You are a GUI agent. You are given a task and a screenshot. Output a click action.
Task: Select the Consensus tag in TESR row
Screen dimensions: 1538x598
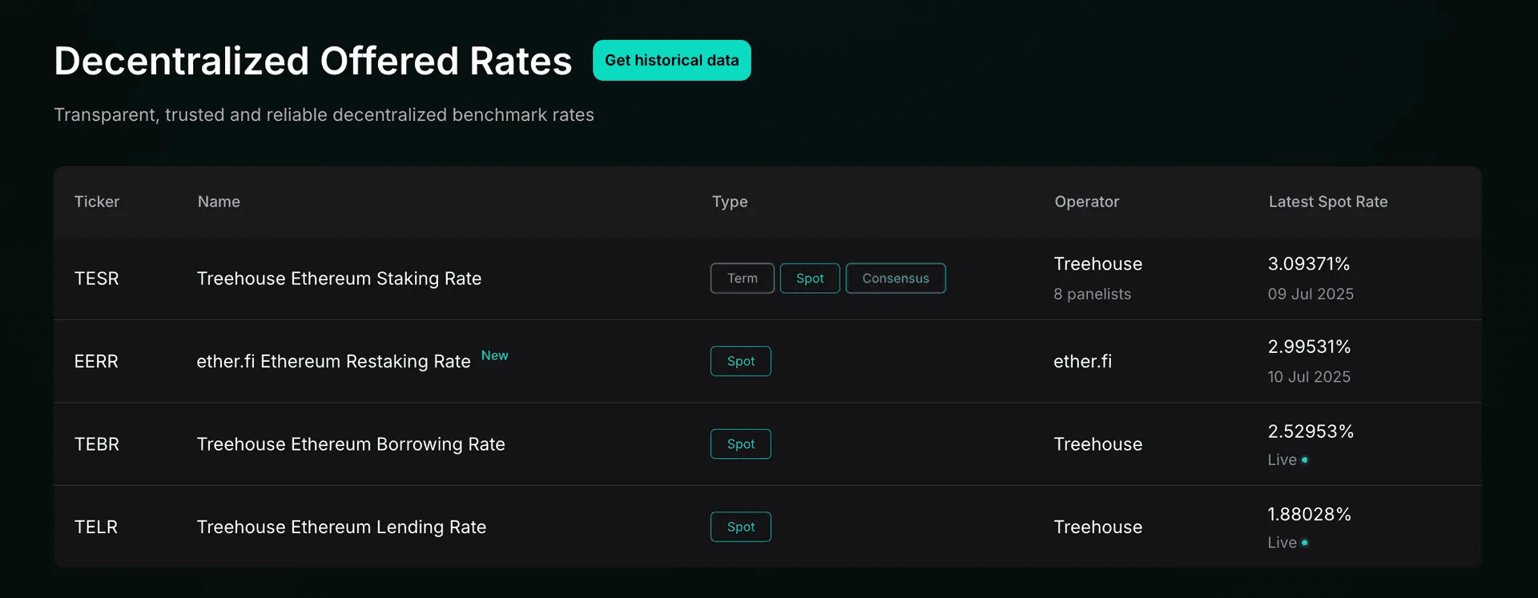(896, 279)
